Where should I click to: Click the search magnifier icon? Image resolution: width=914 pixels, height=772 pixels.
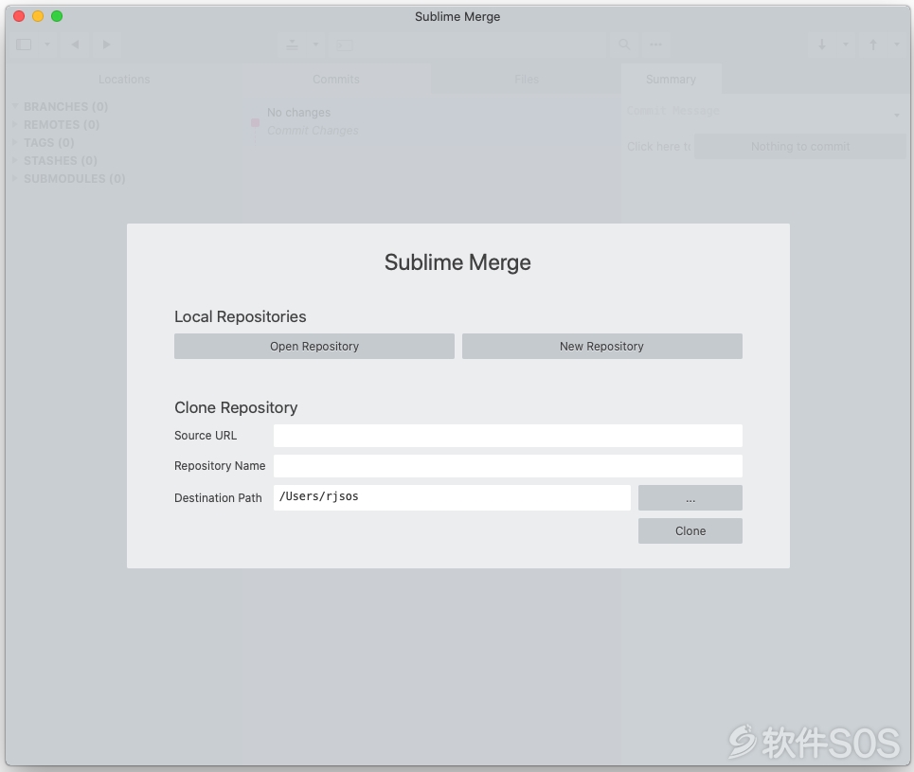click(x=624, y=45)
